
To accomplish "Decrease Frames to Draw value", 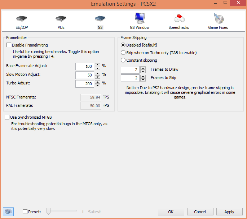I will coord(143,71).
